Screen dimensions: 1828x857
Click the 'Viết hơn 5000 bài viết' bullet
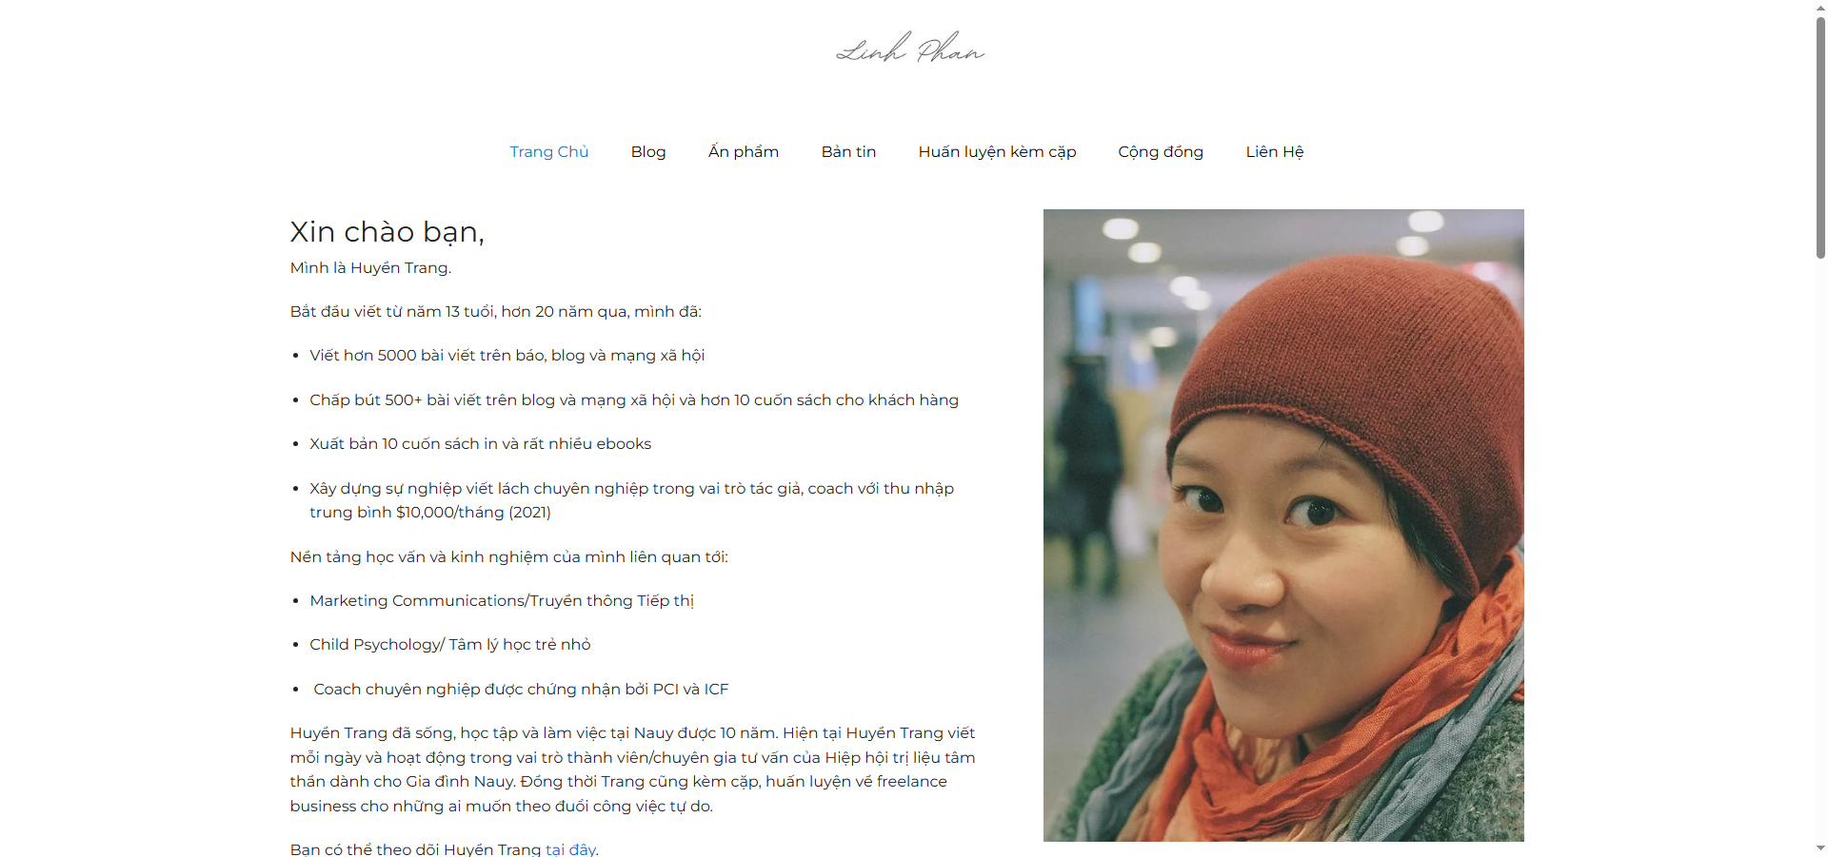tap(507, 356)
